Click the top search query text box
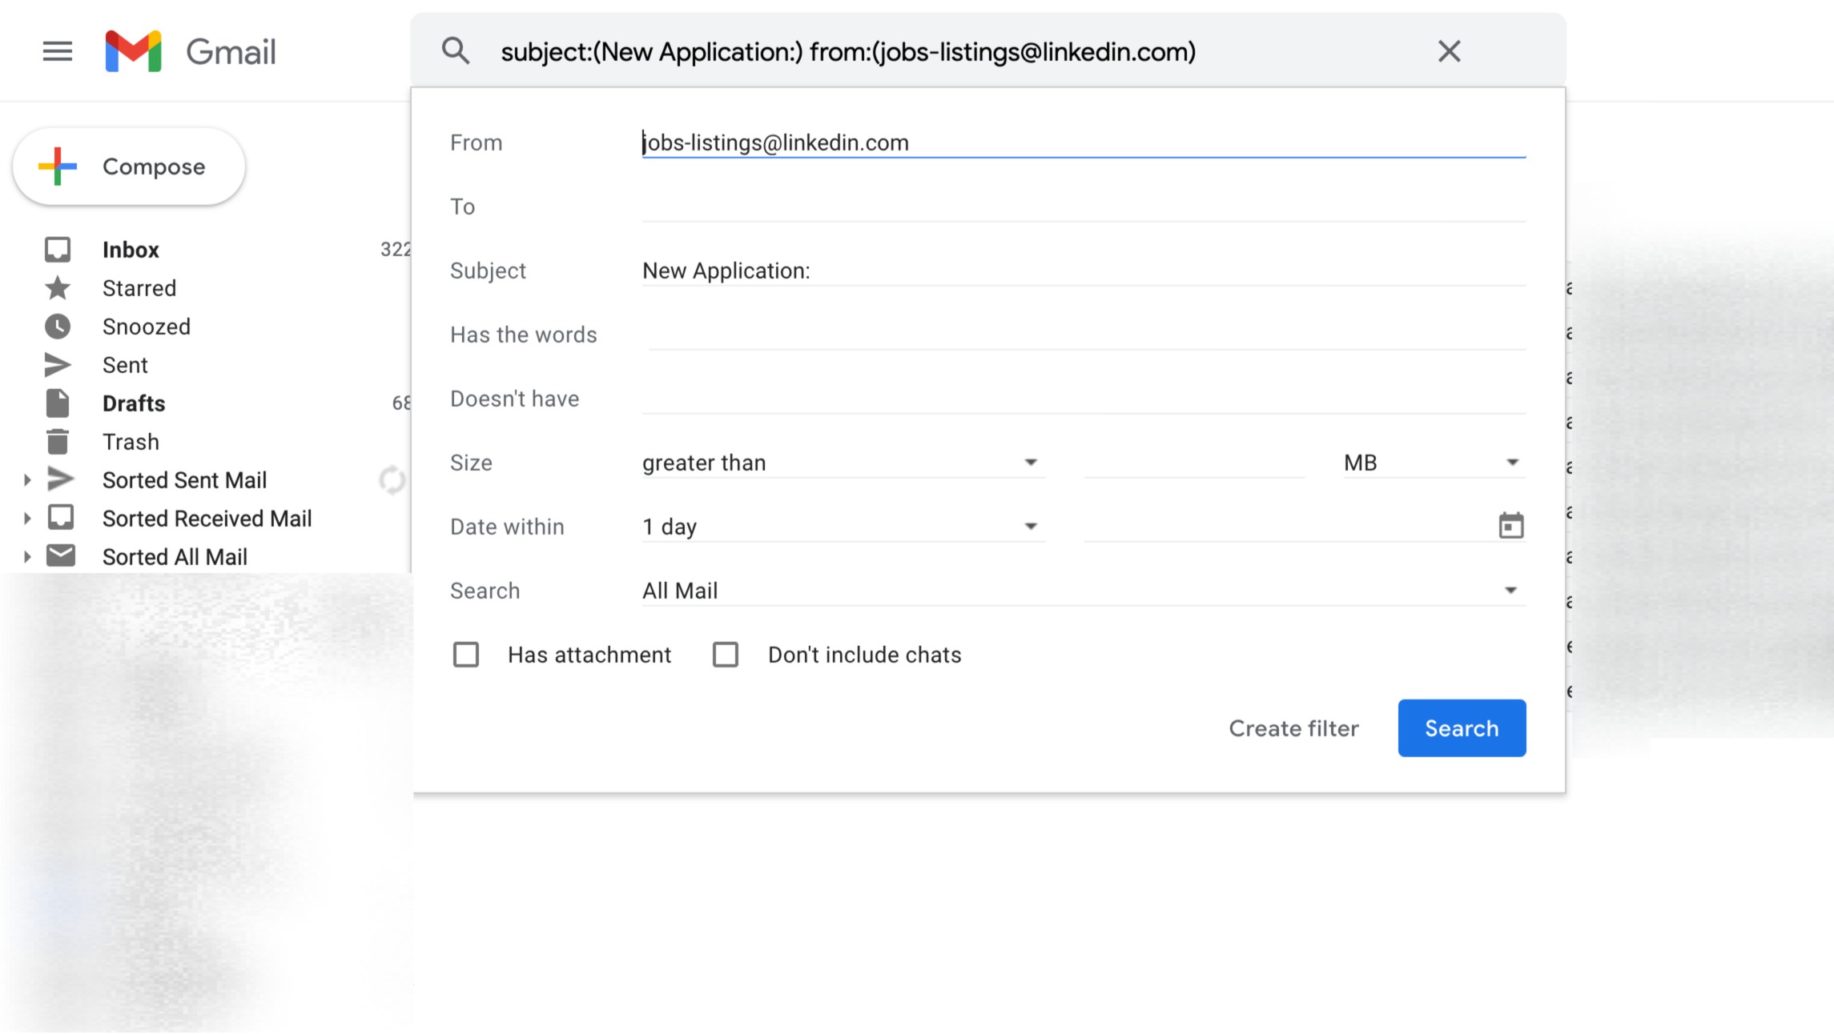1834x1034 pixels. click(x=957, y=52)
